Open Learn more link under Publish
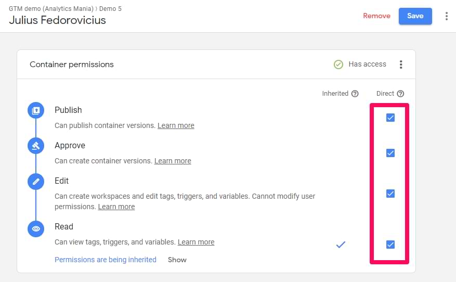The height and width of the screenshot is (282, 456). pyautogui.click(x=176, y=125)
